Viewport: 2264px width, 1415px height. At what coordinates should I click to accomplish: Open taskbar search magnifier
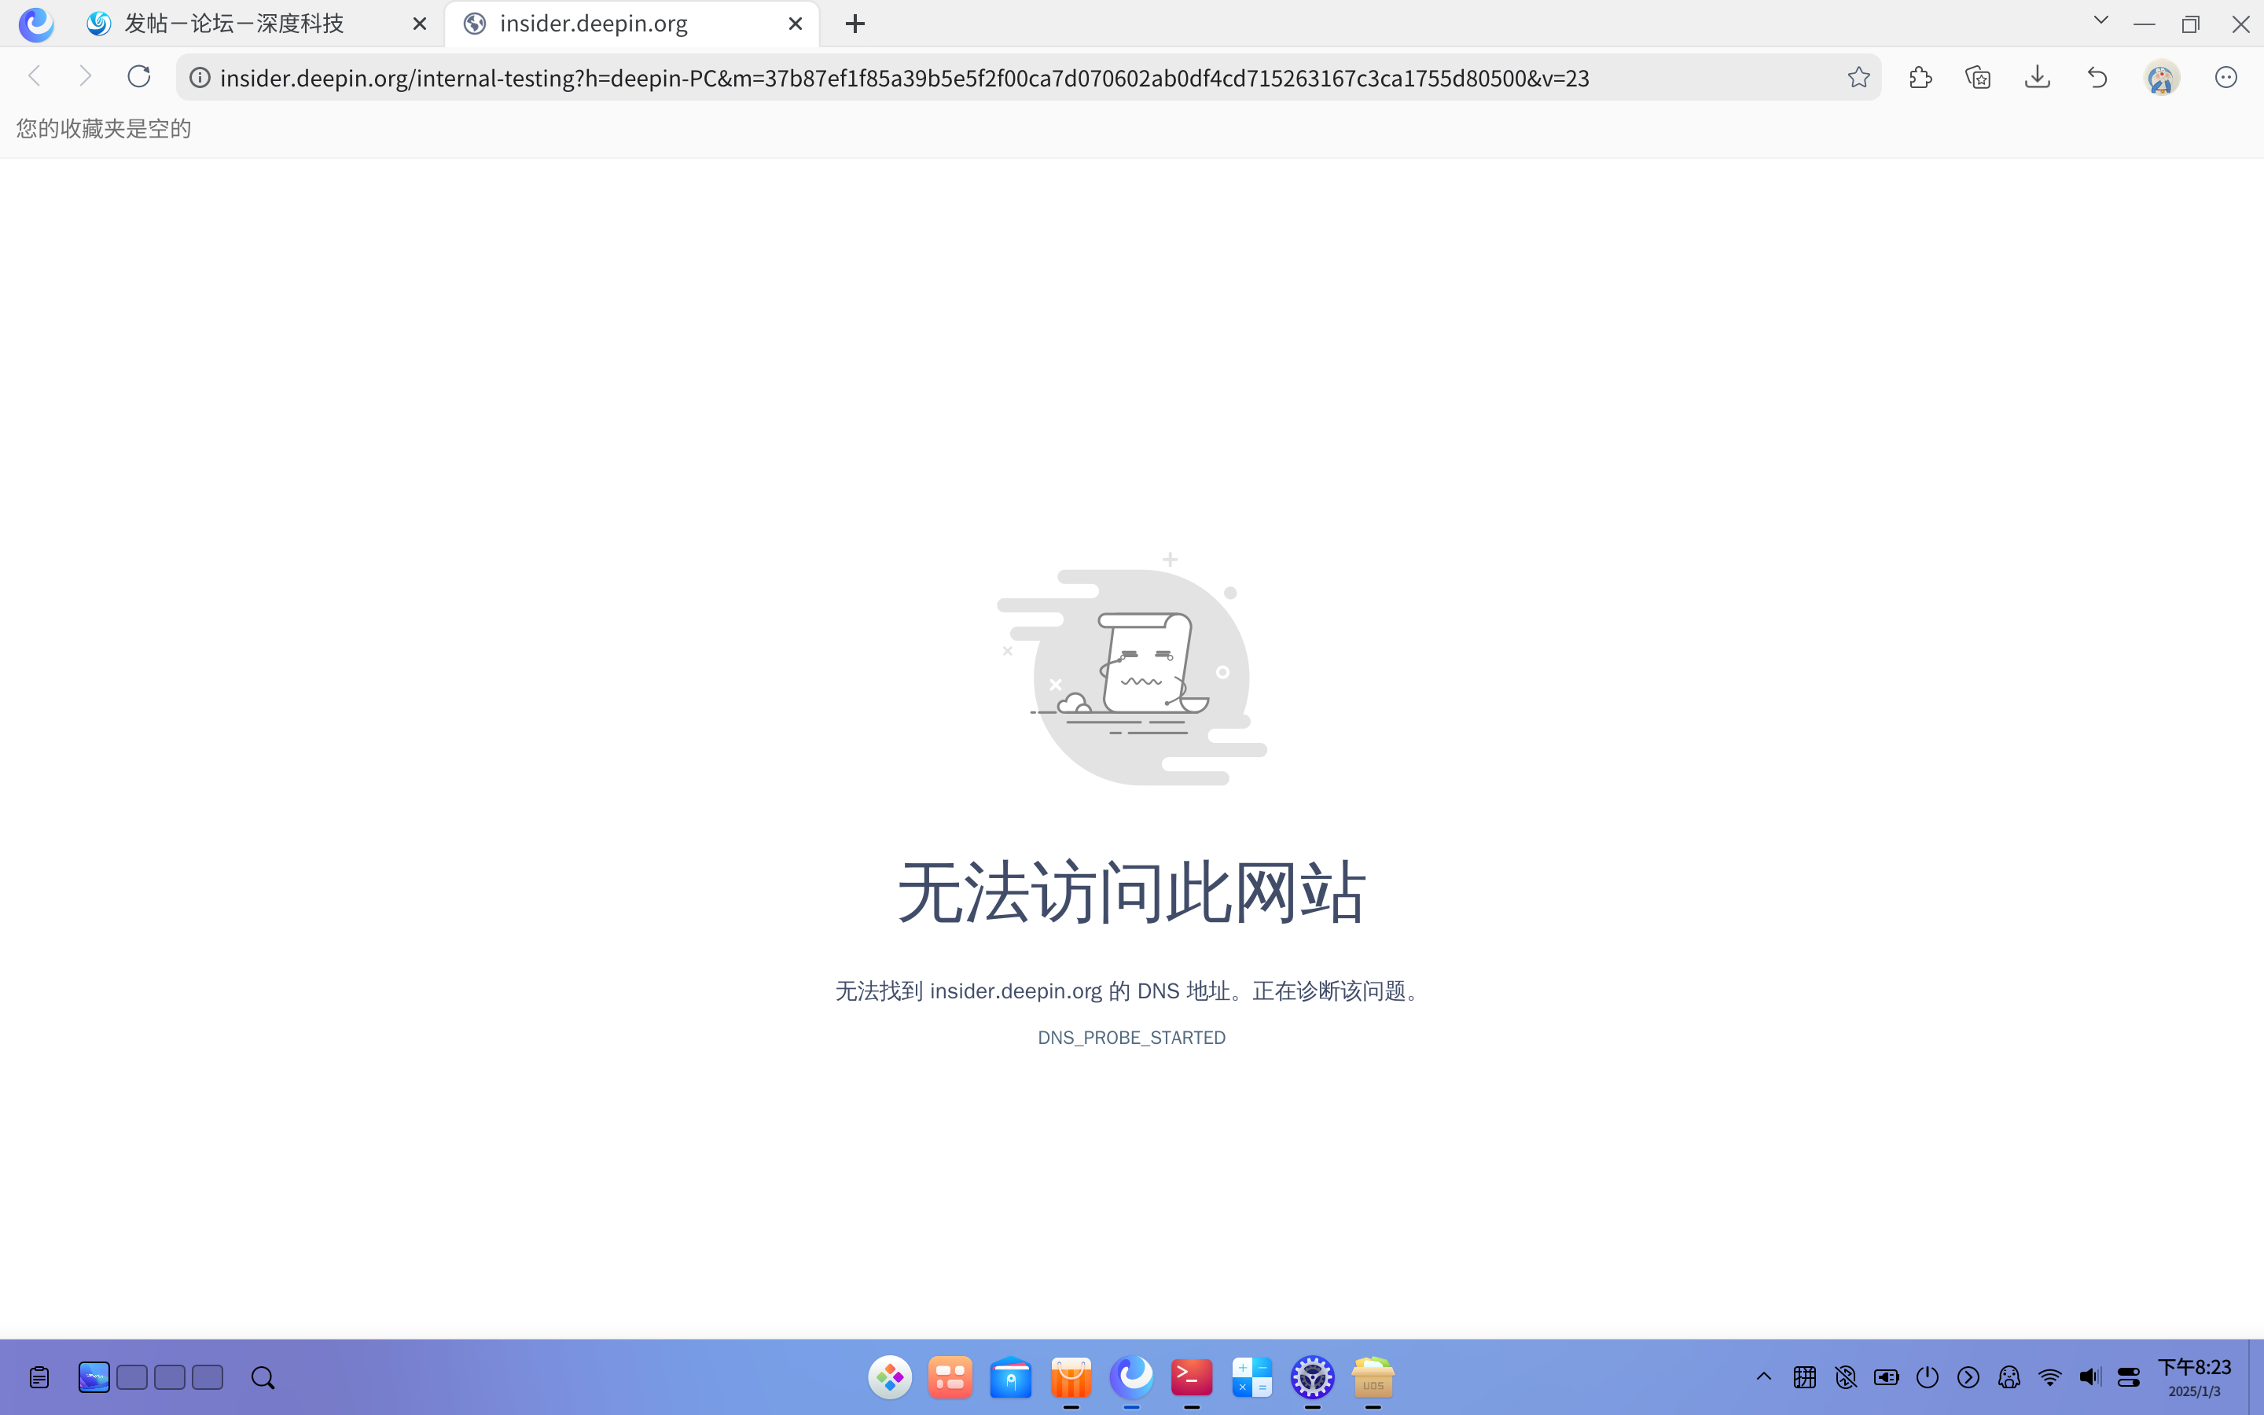click(263, 1377)
